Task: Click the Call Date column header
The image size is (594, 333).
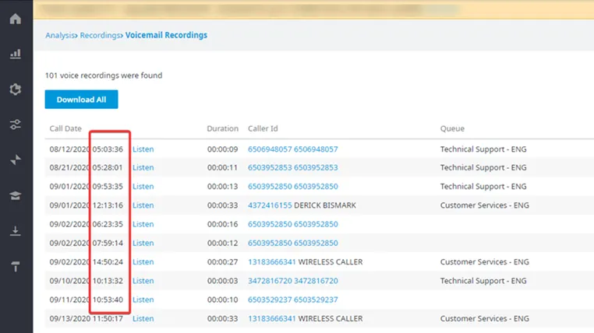Action: pyautogui.click(x=65, y=128)
